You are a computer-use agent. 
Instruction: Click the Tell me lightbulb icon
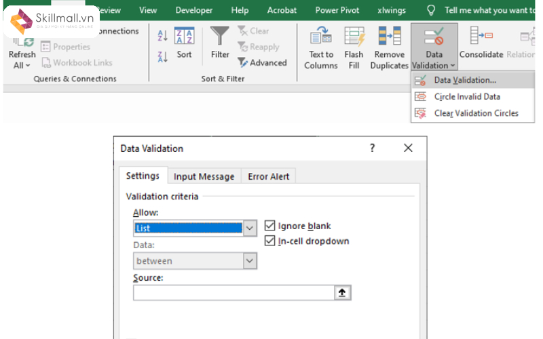(431, 10)
